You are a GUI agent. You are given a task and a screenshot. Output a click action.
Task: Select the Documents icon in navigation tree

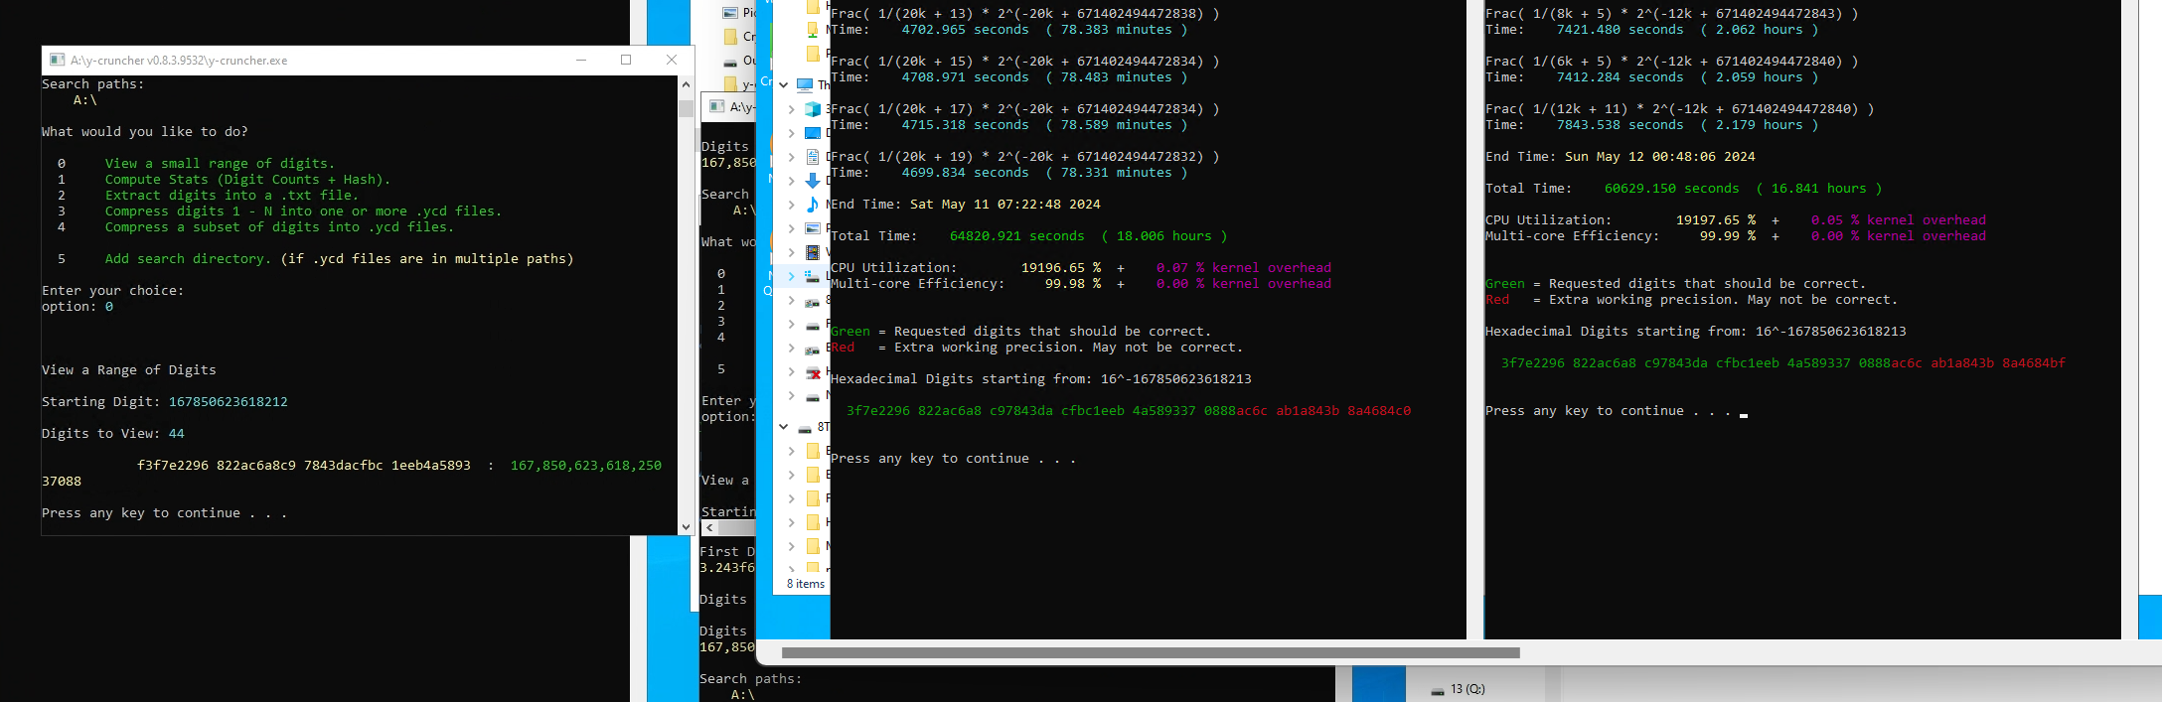tap(812, 157)
